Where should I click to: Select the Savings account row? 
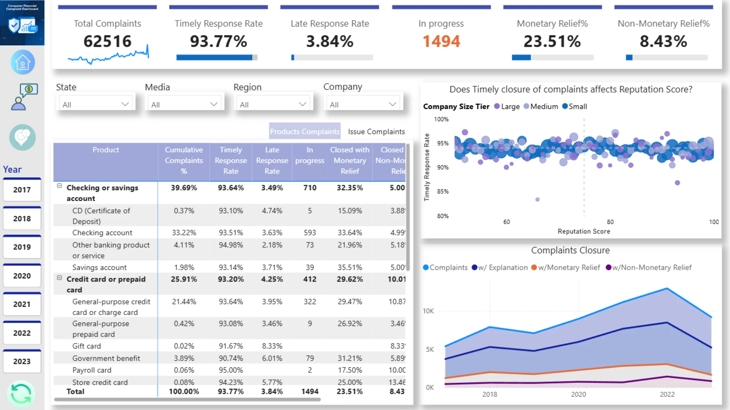pyautogui.click(x=230, y=267)
